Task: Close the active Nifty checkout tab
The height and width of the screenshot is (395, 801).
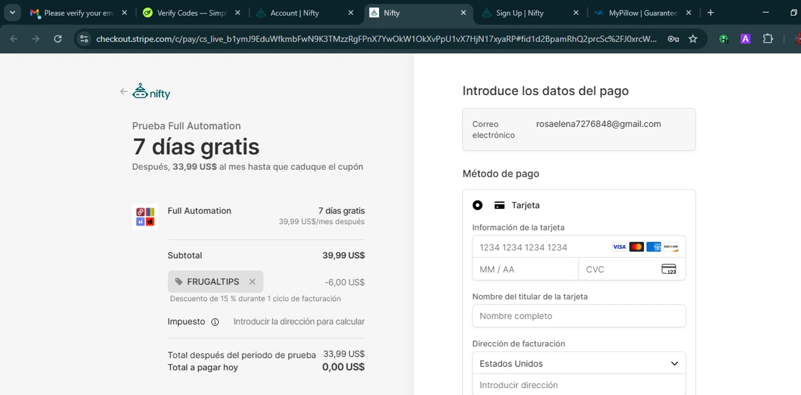Action: (x=463, y=13)
